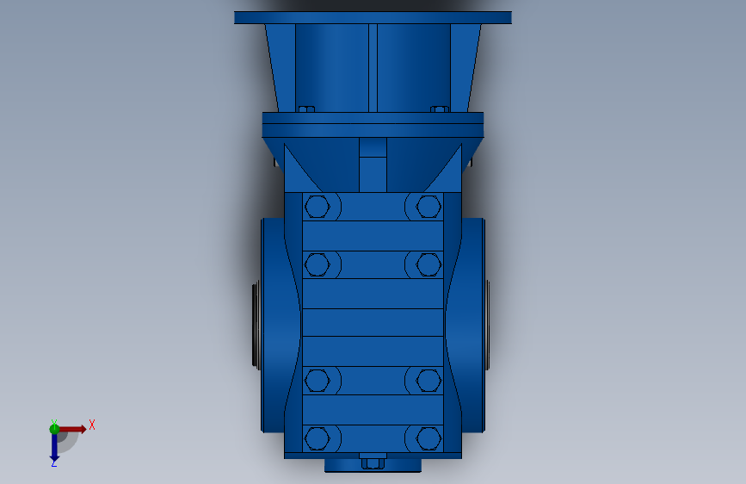Select the hex plug at the bottom center of the gearbox

(373, 463)
